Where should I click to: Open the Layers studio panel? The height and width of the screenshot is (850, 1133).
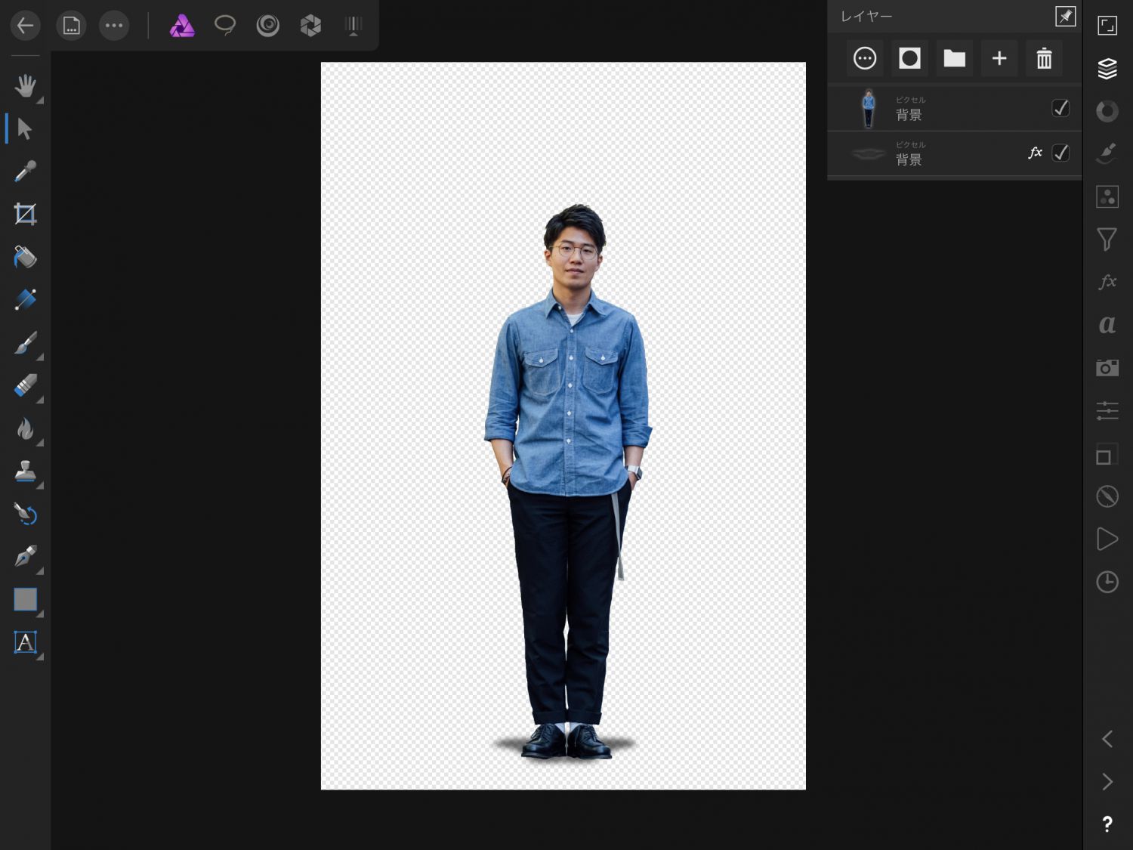tap(1107, 68)
